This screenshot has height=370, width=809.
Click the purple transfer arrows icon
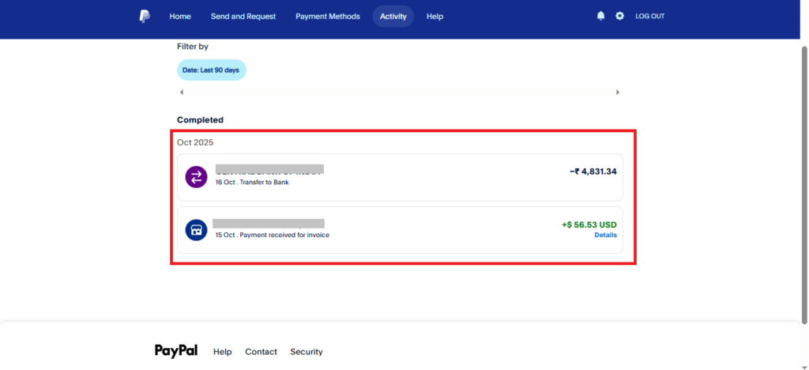coord(196,178)
